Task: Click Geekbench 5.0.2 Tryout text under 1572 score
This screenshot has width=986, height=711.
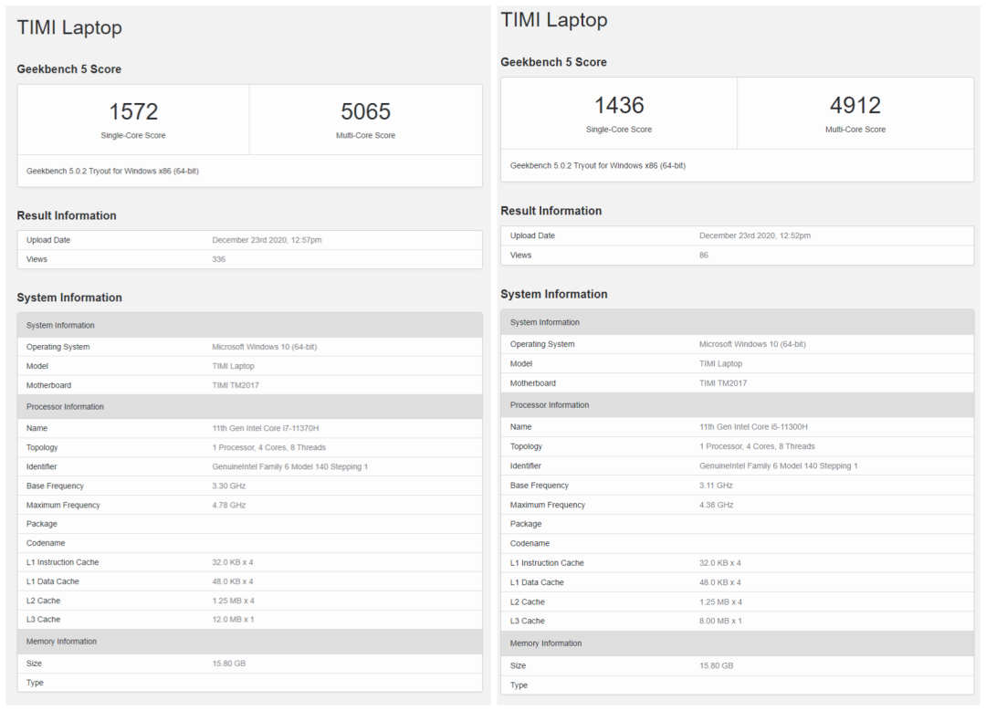Action: (x=112, y=171)
